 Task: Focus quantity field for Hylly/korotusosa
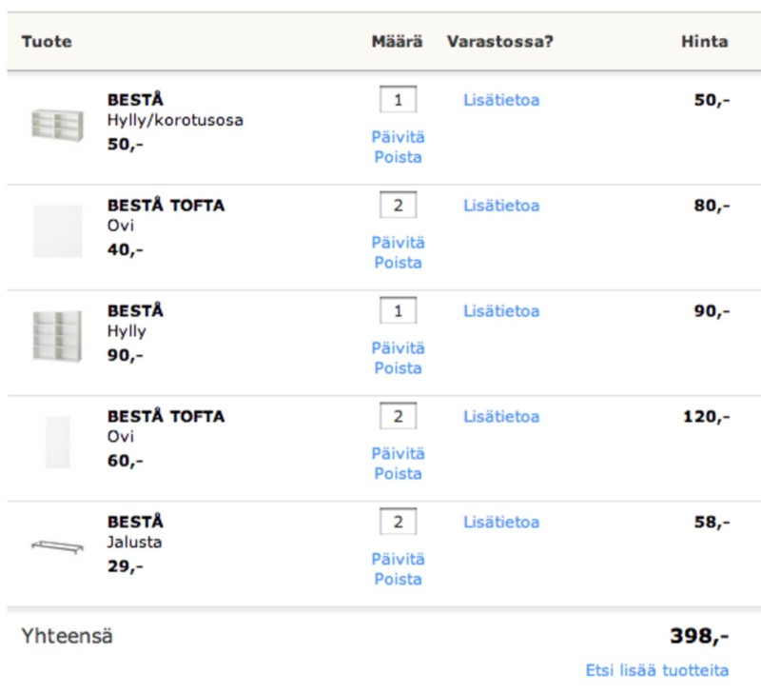click(398, 99)
